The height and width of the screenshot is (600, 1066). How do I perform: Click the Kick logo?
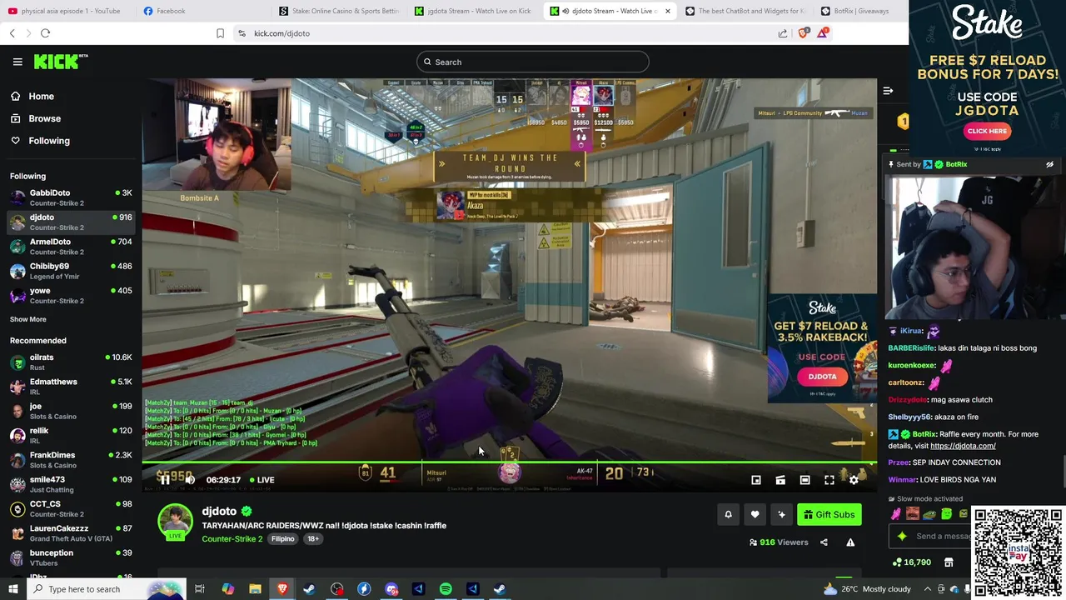[x=60, y=62]
